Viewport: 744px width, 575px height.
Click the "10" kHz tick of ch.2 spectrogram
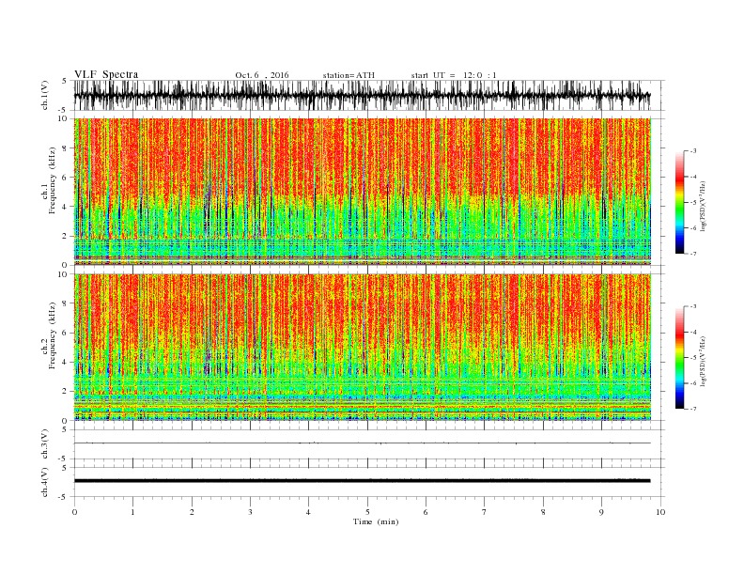pos(64,273)
